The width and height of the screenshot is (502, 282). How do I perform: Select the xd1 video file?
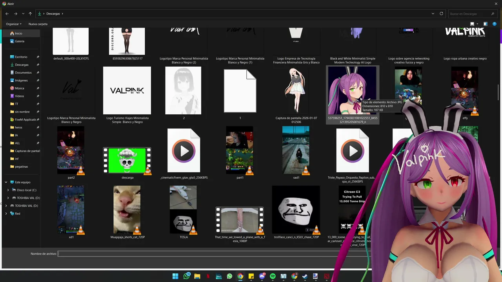[71, 210]
